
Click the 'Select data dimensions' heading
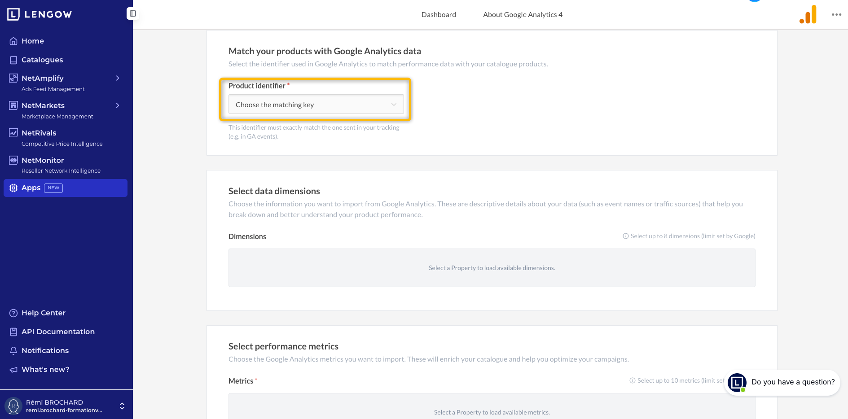coord(274,191)
